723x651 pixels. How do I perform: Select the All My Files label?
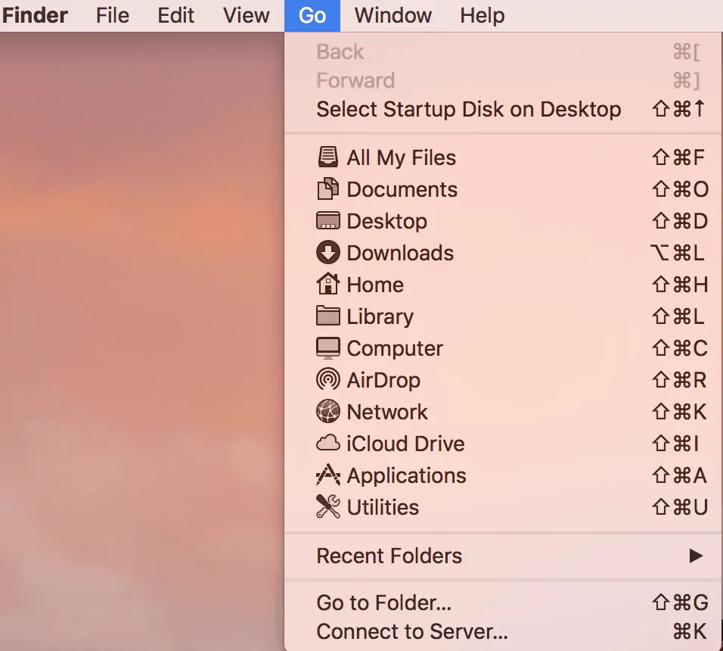click(401, 157)
